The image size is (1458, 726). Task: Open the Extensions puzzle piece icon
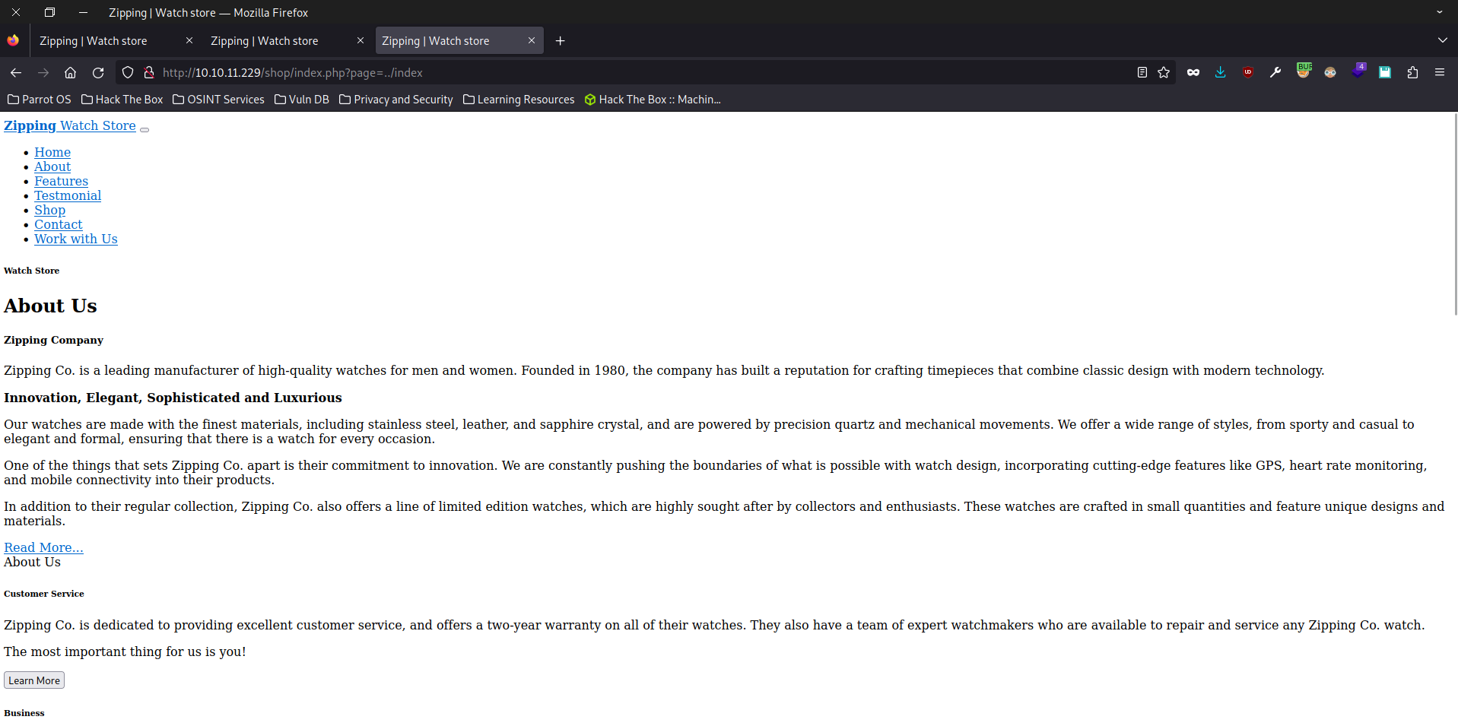(1412, 72)
